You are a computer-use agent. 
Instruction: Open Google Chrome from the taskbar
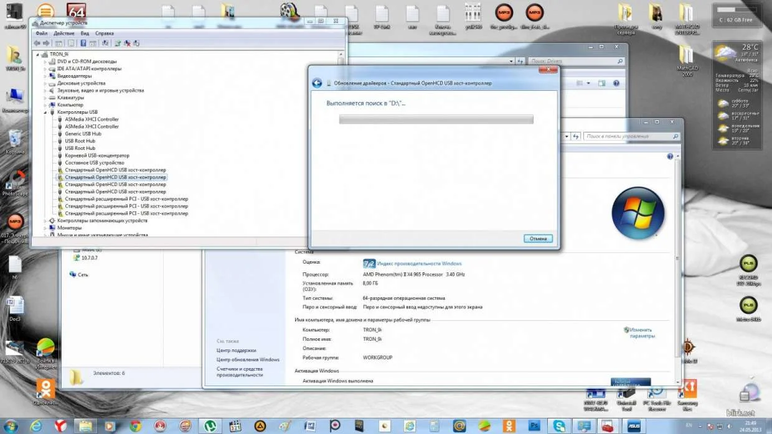click(136, 426)
